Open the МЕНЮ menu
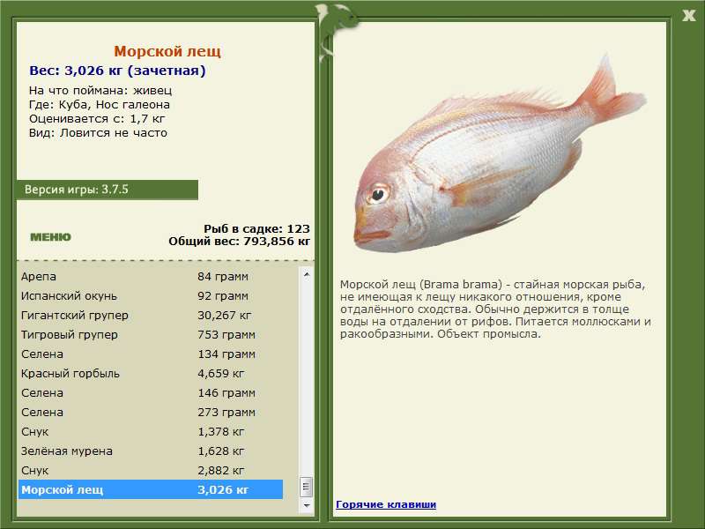The height and width of the screenshot is (529, 705). 50,237
